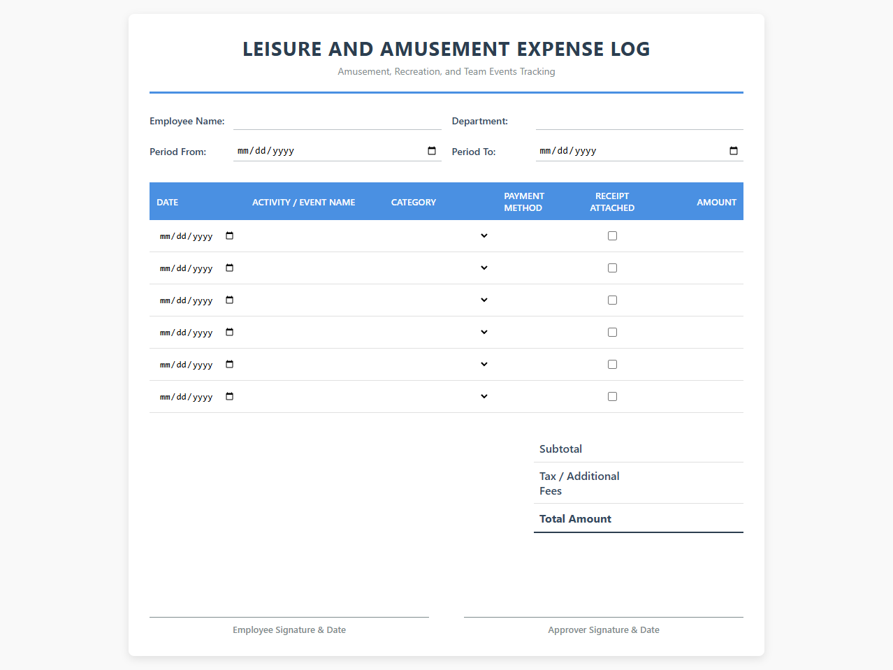Open the Category dropdown in fourth row
This screenshot has height=670, width=893.
[x=440, y=333]
